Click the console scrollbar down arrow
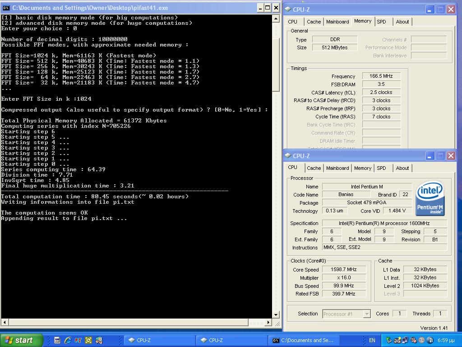Viewport: 462px width, 347px height. coord(276,314)
